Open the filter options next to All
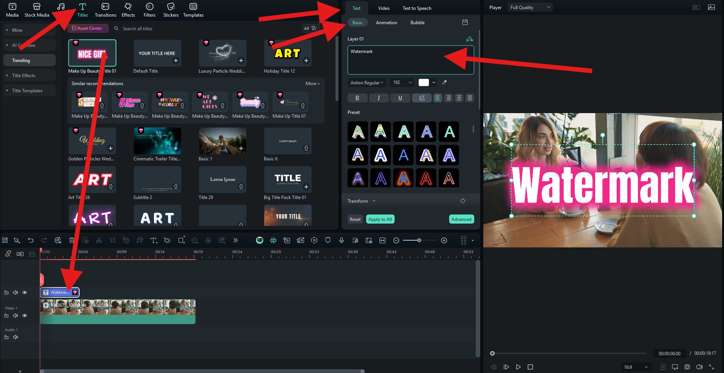The height and width of the screenshot is (373, 724). click(314, 28)
